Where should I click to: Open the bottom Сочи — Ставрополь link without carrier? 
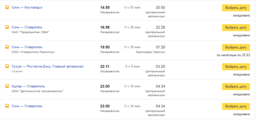tap(27, 106)
